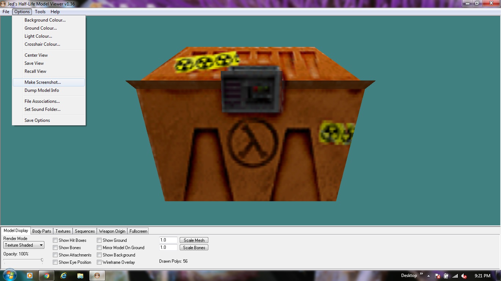501x281 pixels.
Task: Open the wireless network signal icon
Action: click(x=455, y=276)
